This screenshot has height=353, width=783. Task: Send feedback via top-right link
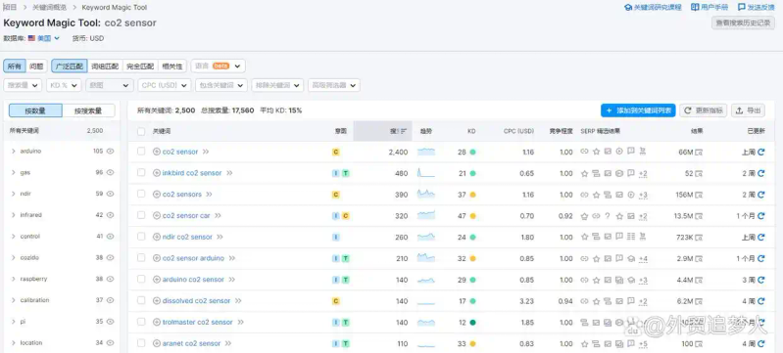coord(756,7)
